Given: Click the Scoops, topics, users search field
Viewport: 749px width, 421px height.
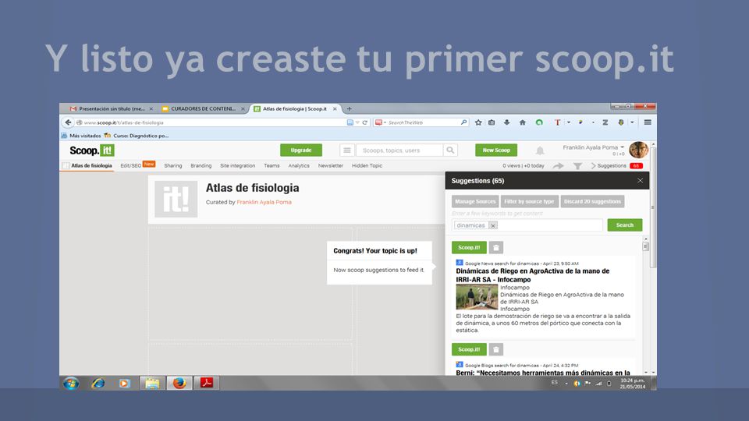Looking at the screenshot, I should 399,150.
